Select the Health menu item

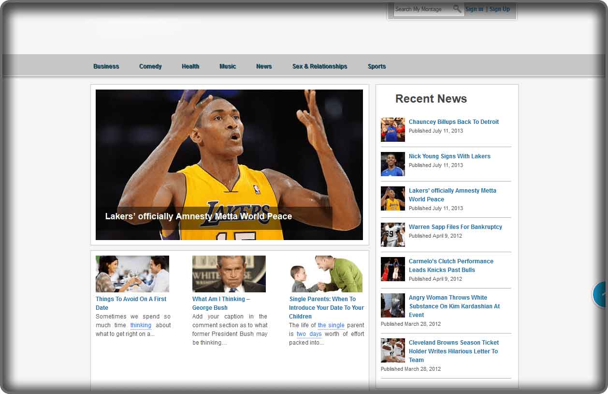[190, 66]
